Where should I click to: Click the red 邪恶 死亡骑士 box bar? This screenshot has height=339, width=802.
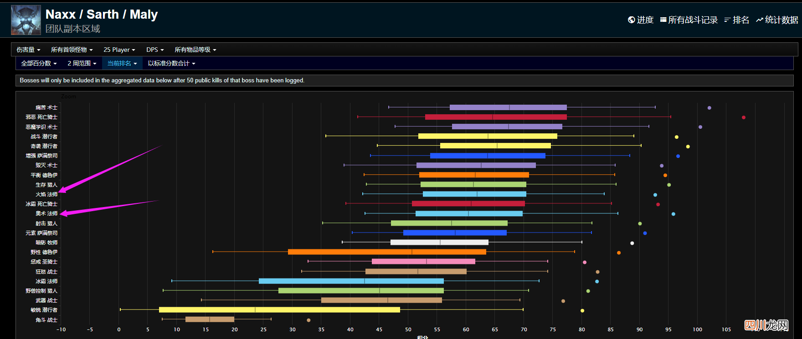click(x=496, y=117)
